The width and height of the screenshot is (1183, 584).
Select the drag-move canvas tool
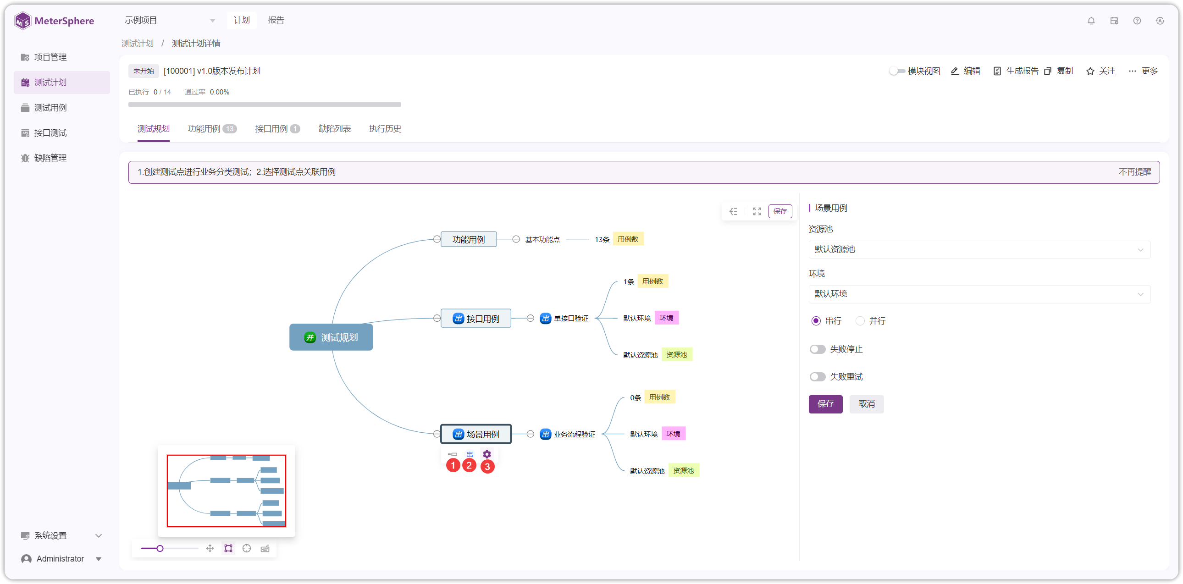[210, 548]
